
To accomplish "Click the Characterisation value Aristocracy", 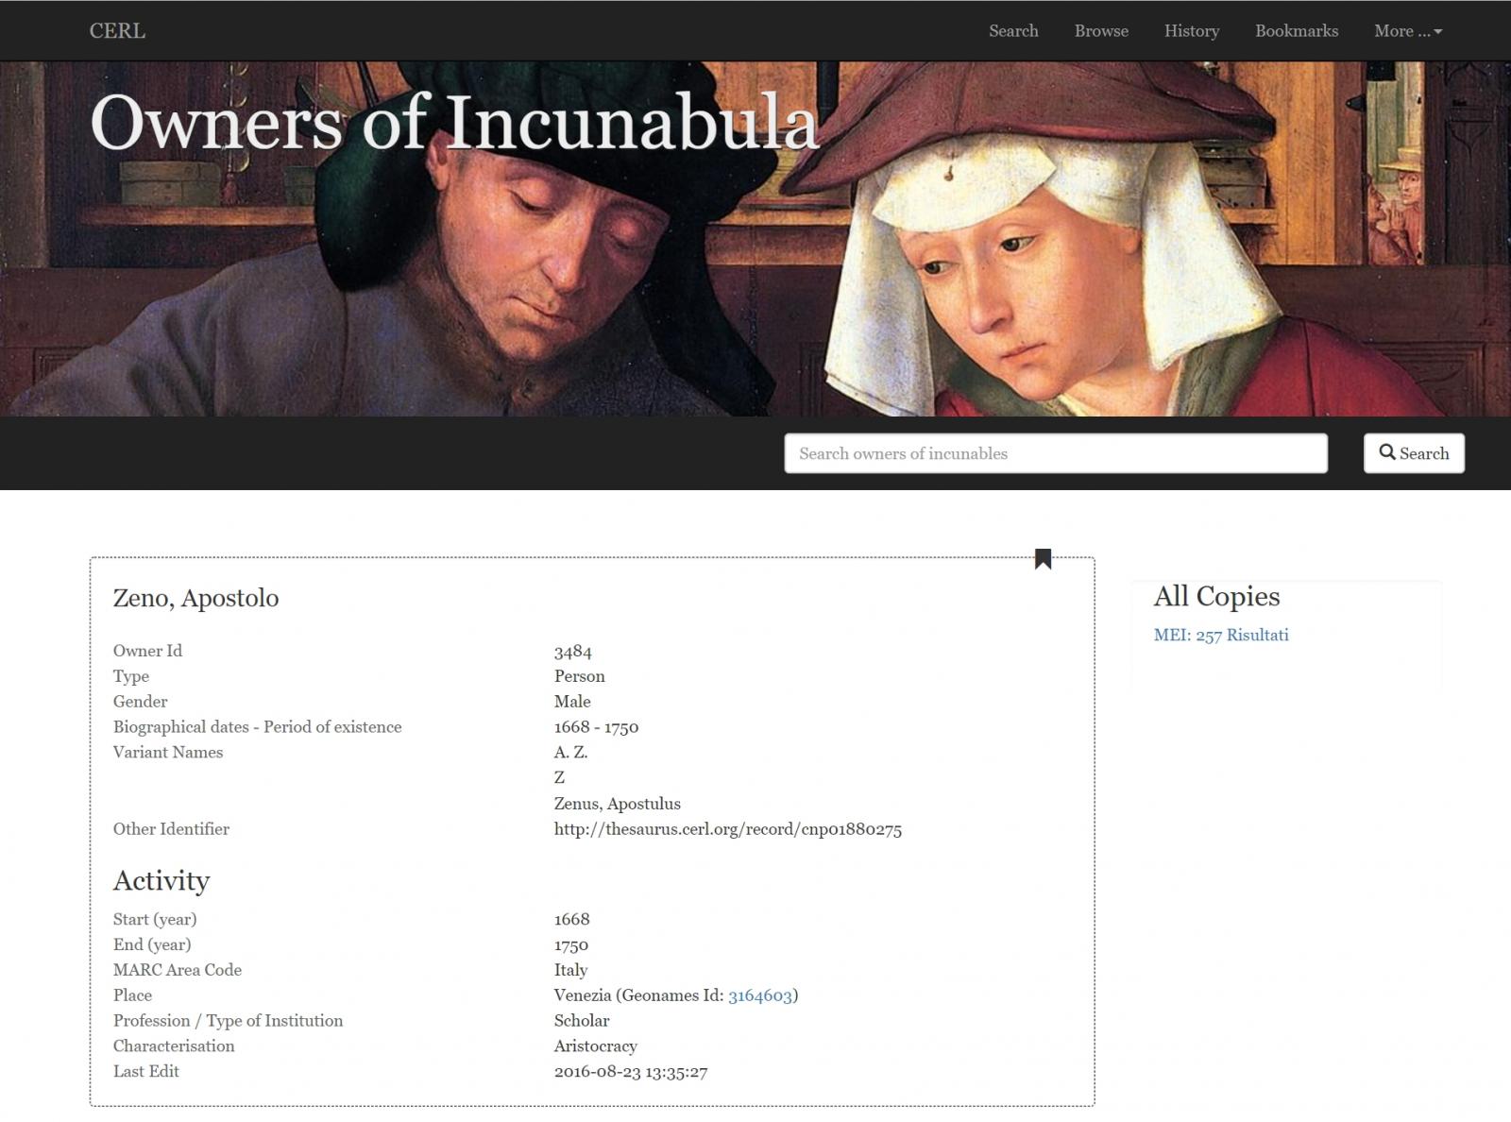I will 595,1046.
